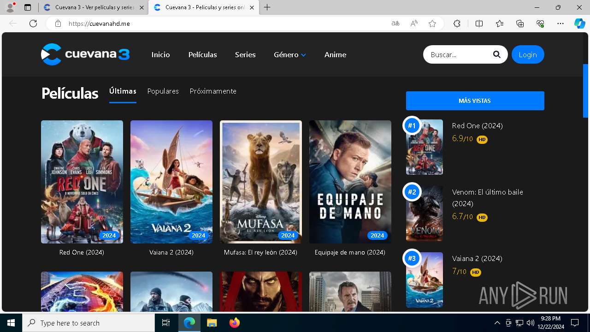This screenshot has width=590, height=332.
Task: Click the Windows taskbar search box
Action: pyautogui.click(x=88, y=323)
